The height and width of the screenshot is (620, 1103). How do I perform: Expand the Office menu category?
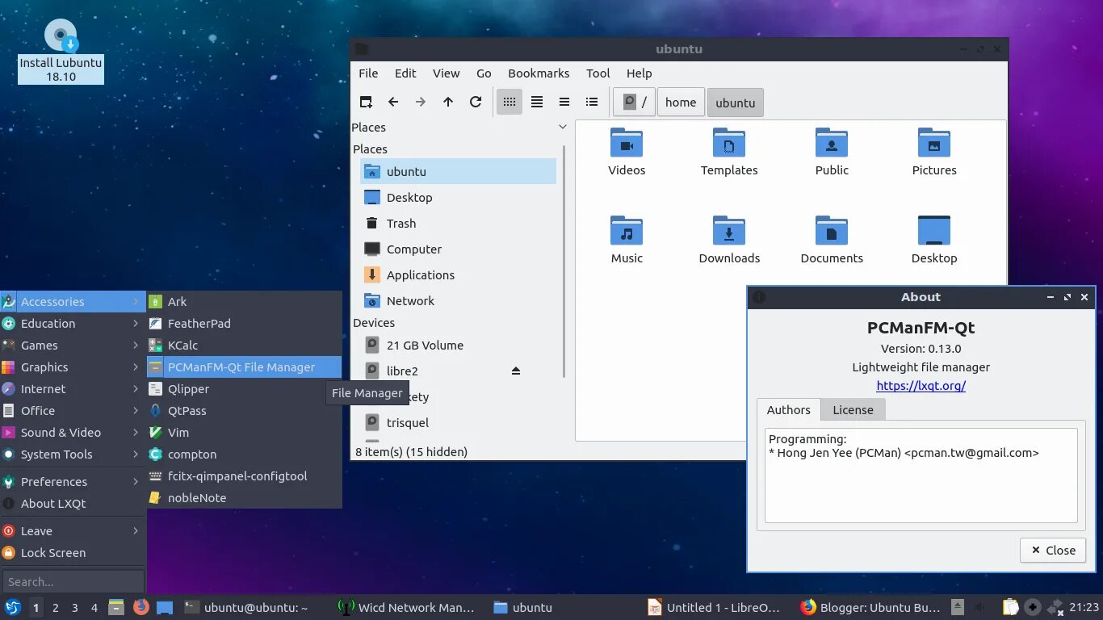click(x=73, y=410)
